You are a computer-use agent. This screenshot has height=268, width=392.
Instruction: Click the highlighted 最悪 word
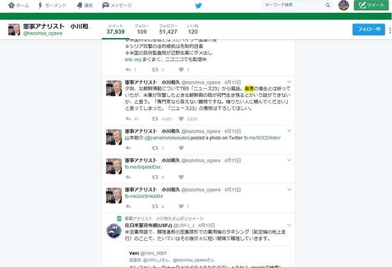pos(249,89)
